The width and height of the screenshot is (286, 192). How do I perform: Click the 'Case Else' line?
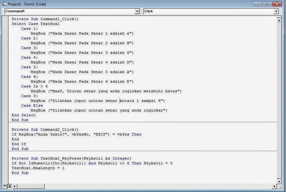32,105
